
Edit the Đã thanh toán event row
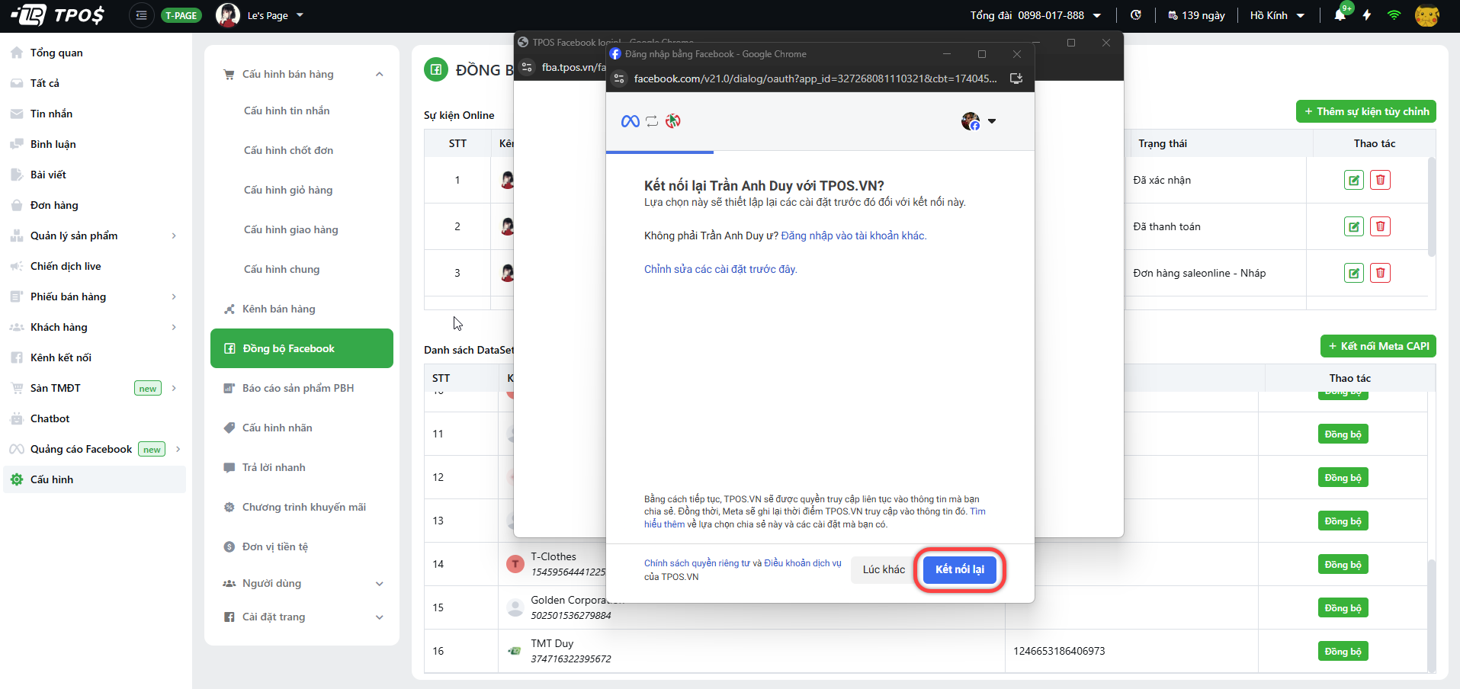click(1354, 226)
